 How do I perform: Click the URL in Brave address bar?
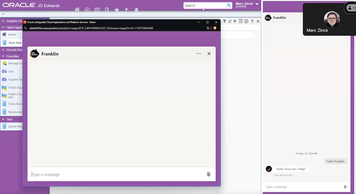[91, 28]
